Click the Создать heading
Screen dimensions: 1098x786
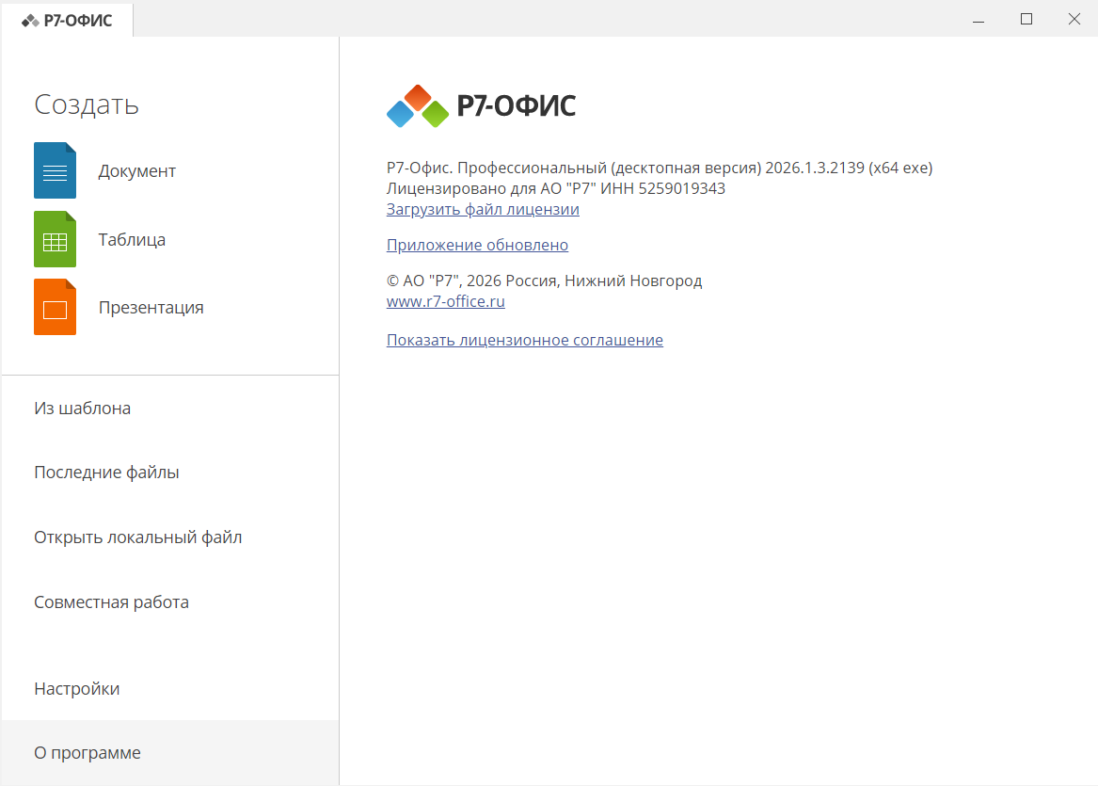tap(87, 104)
